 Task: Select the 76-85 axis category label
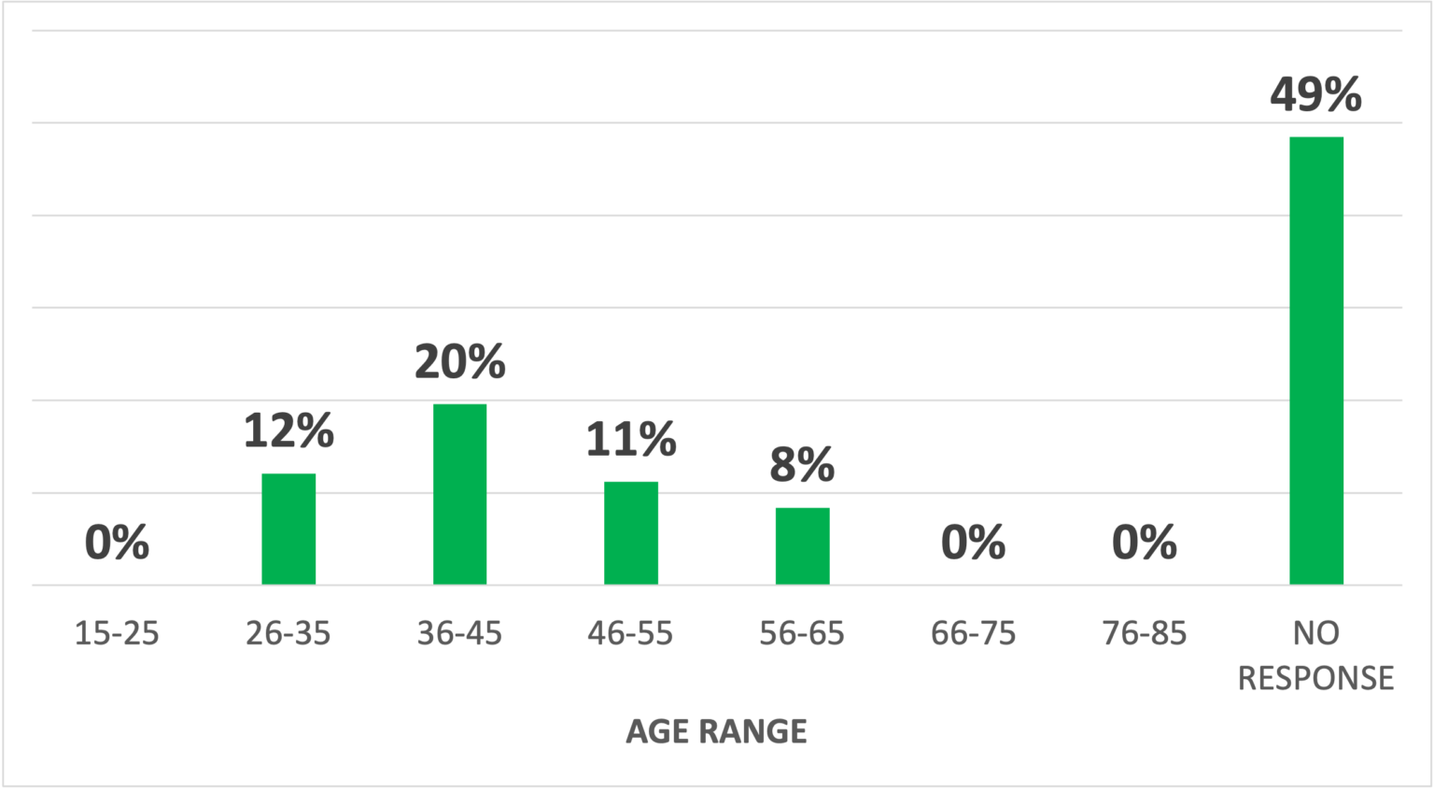[x=1145, y=634]
